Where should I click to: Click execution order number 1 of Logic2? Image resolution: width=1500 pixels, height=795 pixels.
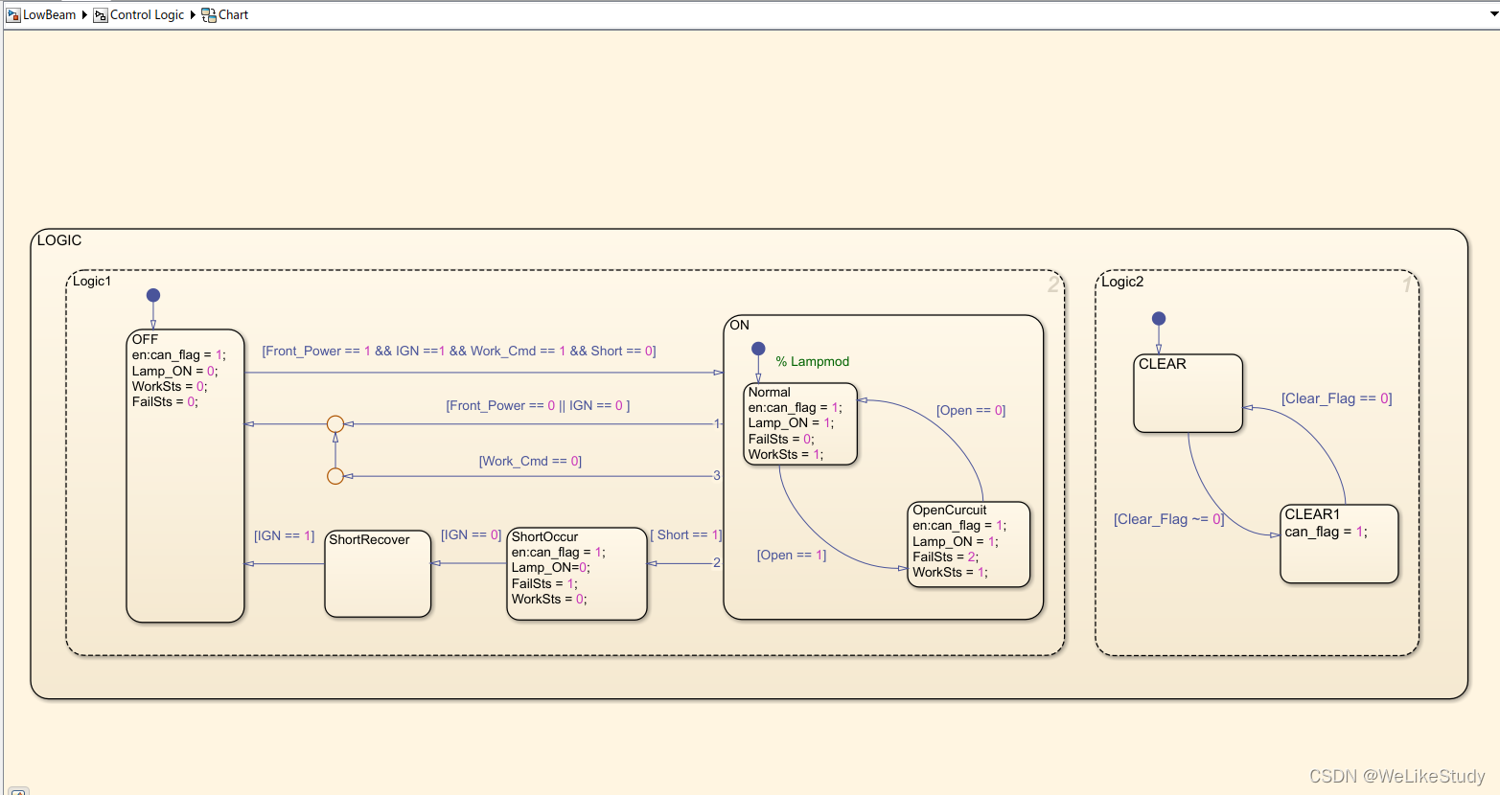pos(1407,284)
